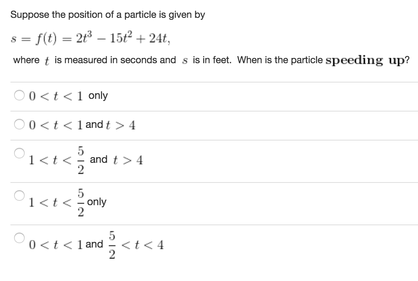Image resolution: width=418 pixels, height=281 pixels.
Task: Select radio button for "0 < t < 1 and 5/2 < t < 4"
Action: [x=19, y=238]
